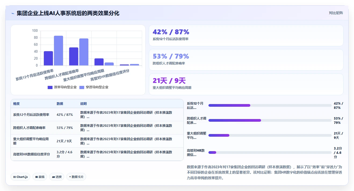Click the 维度 column header
The image size is (354, 191).
pos(16,104)
